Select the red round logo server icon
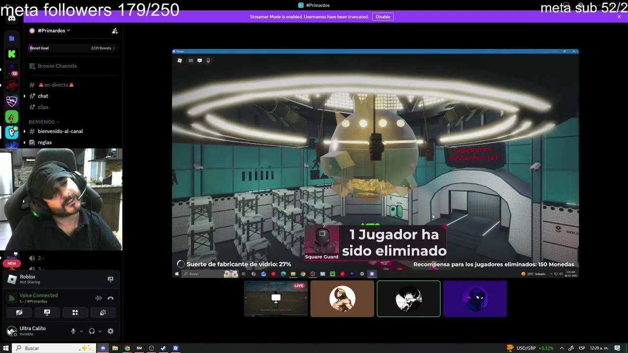628x353 pixels. [12, 85]
